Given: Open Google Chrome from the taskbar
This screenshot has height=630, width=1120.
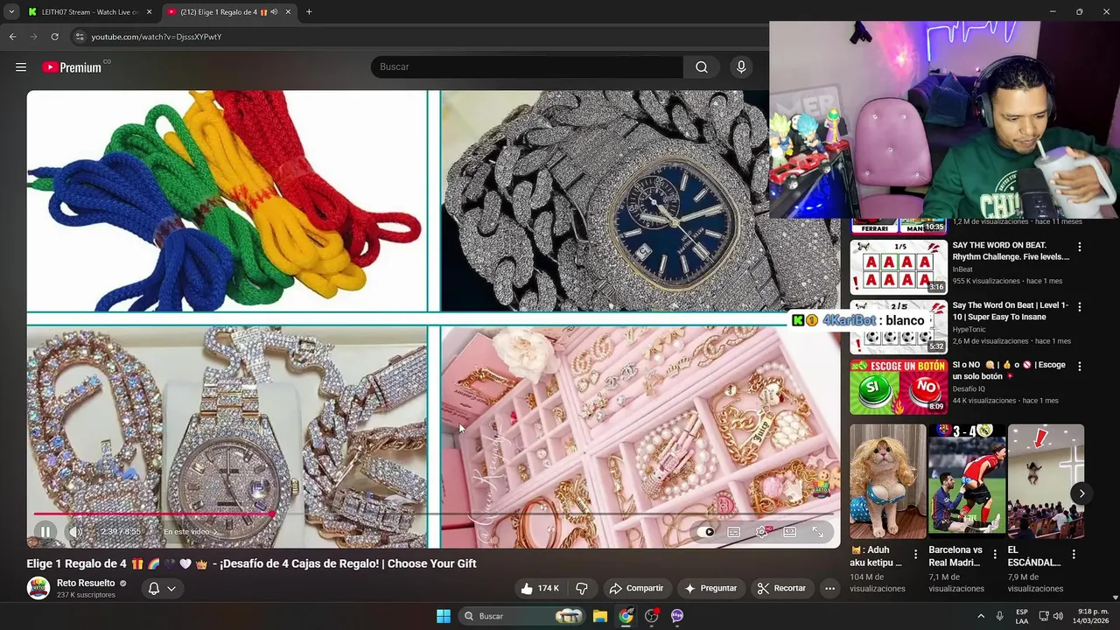Looking at the screenshot, I should pyautogui.click(x=626, y=616).
